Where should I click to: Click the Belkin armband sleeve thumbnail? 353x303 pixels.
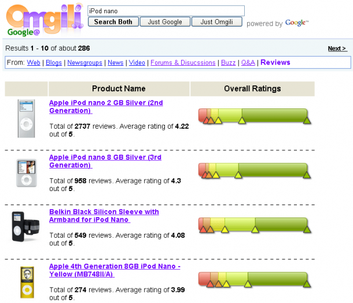coord(25,226)
